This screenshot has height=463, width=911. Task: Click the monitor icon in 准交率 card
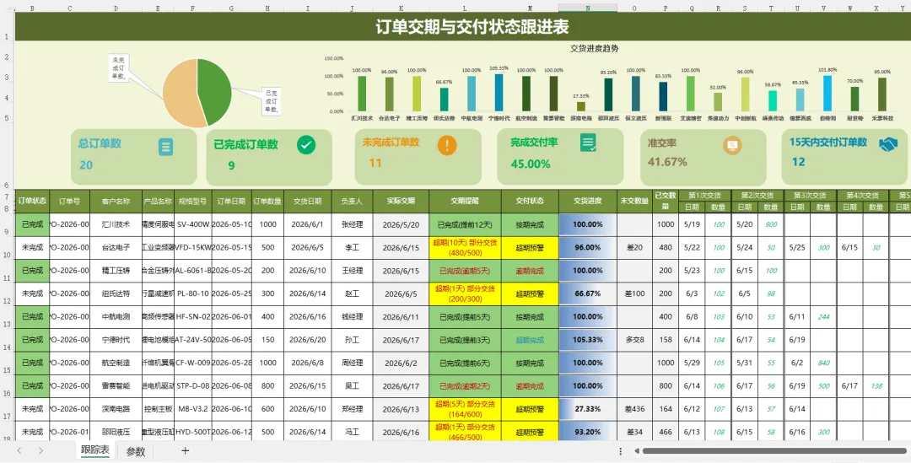pyautogui.click(x=732, y=145)
